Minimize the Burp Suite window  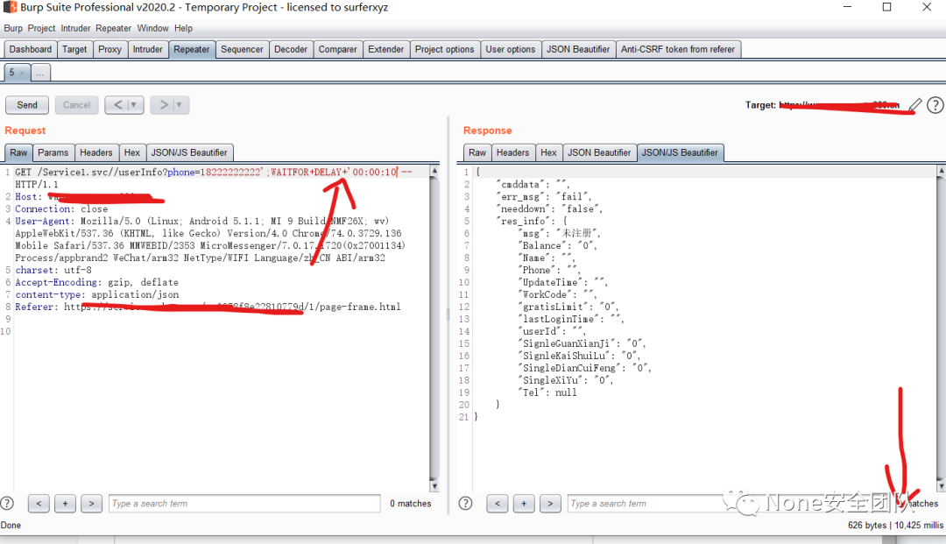[x=847, y=7]
